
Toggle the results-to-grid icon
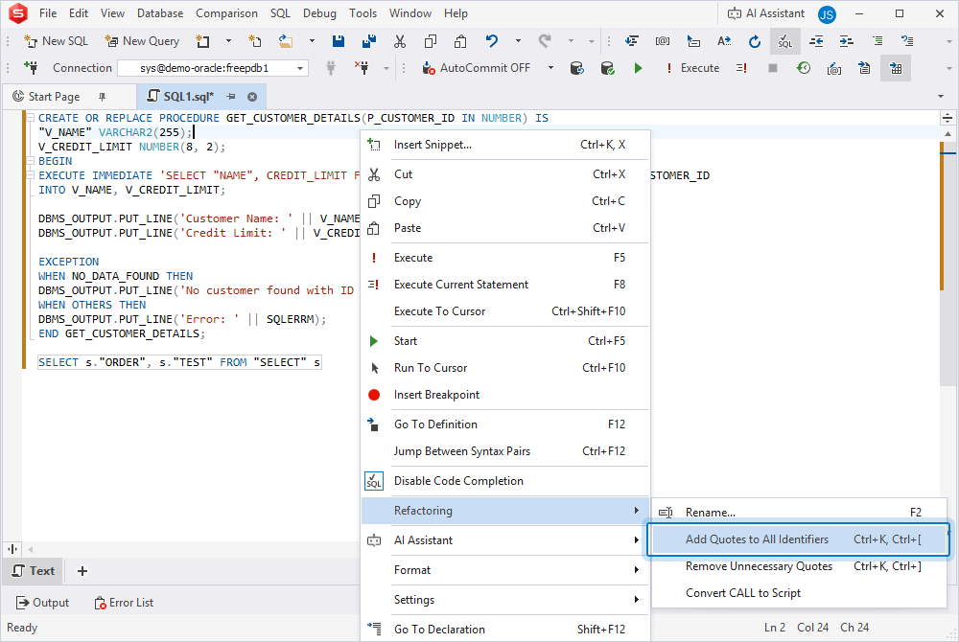(896, 68)
